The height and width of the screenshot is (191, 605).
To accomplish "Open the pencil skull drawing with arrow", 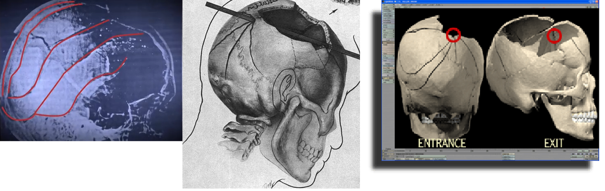I will pyautogui.click(x=271, y=94).
